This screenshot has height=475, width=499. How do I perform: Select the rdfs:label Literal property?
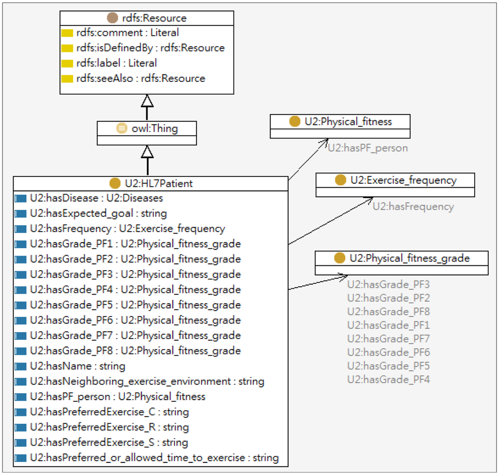tap(116, 63)
